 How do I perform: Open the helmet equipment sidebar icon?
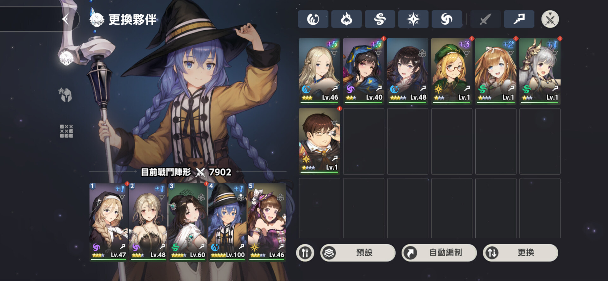pos(66,95)
